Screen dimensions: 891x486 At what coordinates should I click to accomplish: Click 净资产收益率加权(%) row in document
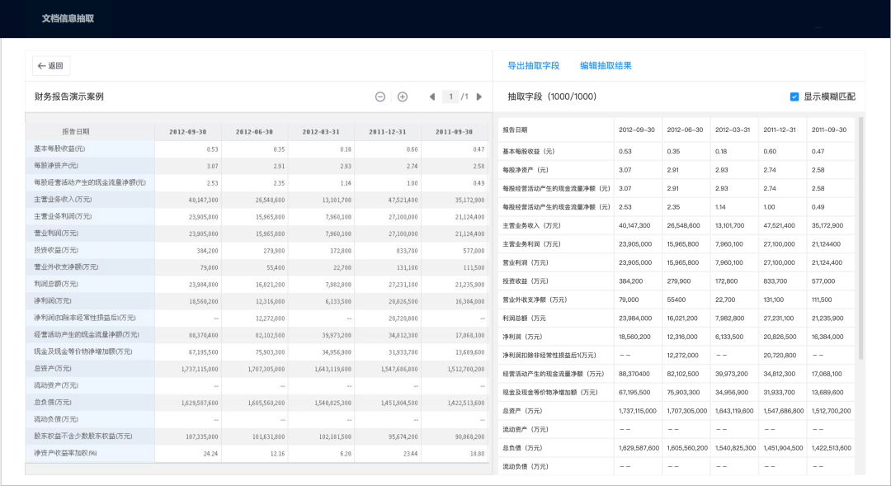point(257,453)
